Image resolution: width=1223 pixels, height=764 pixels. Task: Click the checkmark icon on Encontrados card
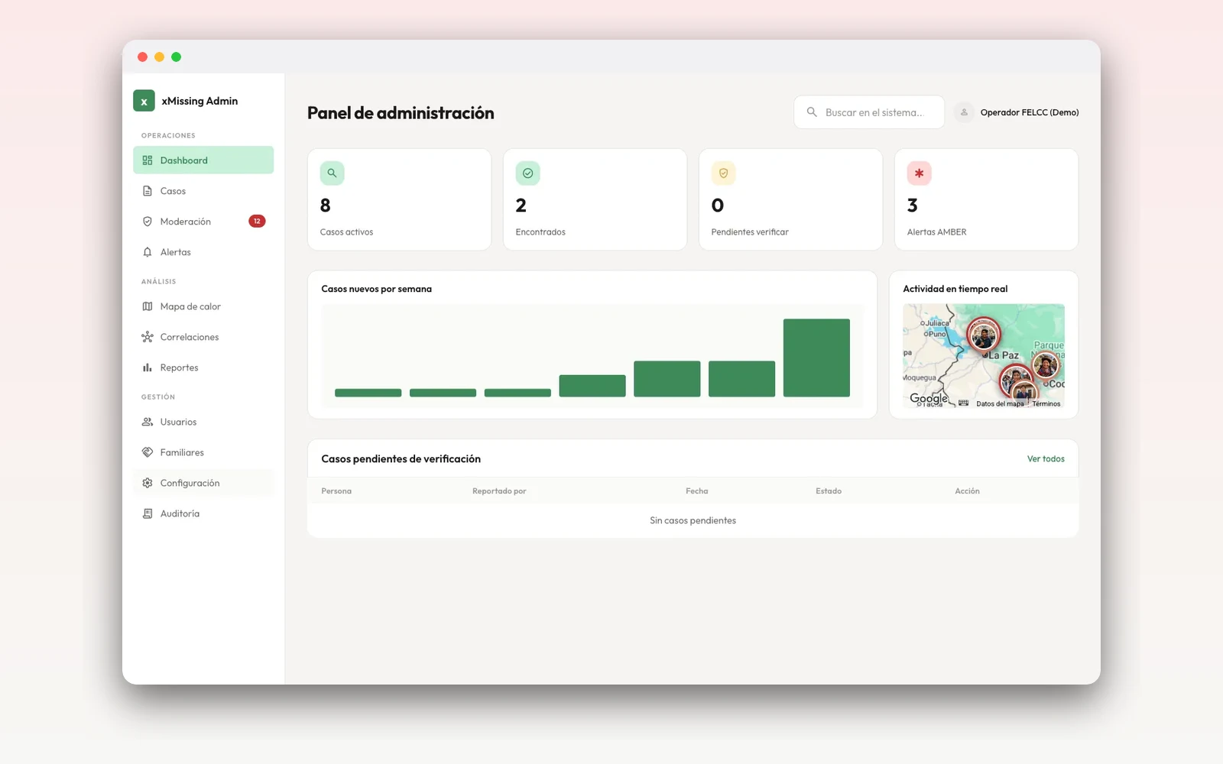click(x=527, y=173)
